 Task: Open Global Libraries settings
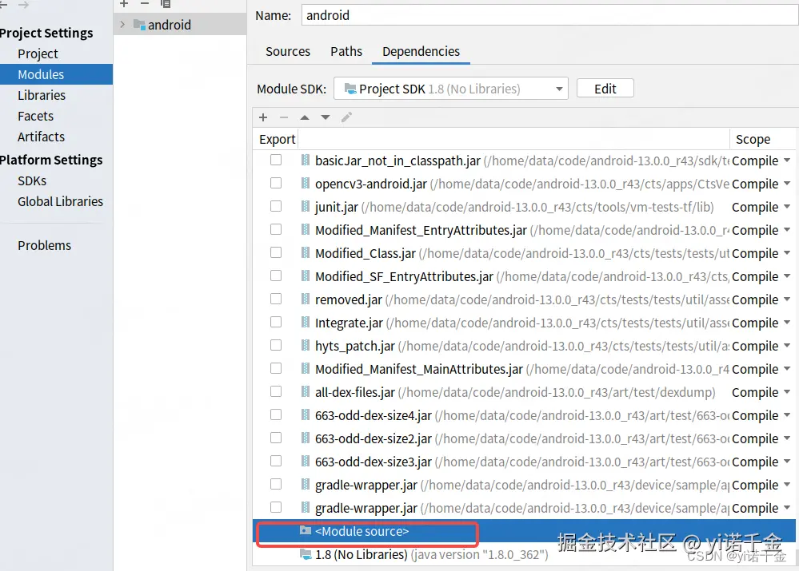60,201
